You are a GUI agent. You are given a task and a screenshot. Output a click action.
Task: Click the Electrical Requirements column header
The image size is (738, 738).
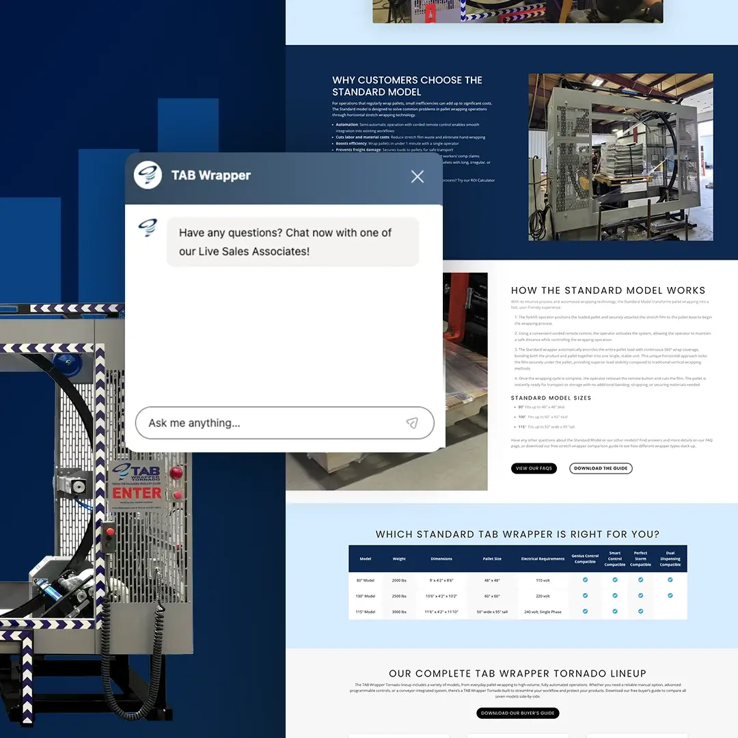(543, 559)
